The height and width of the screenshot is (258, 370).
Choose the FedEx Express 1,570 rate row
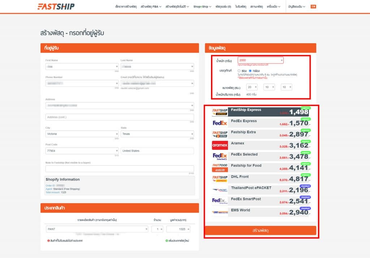tap(261, 123)
